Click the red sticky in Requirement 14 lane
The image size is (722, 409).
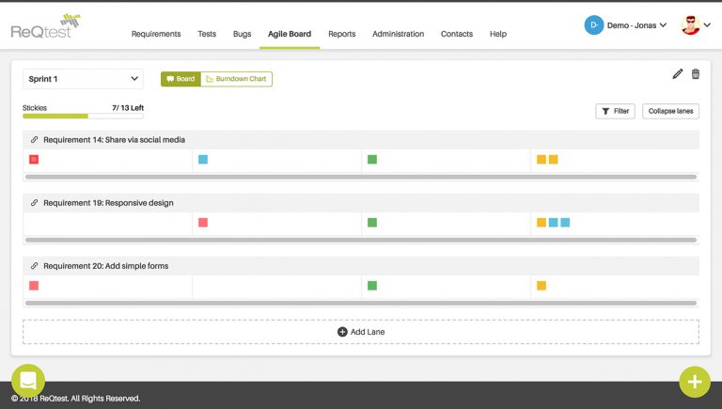coord(34,159)
